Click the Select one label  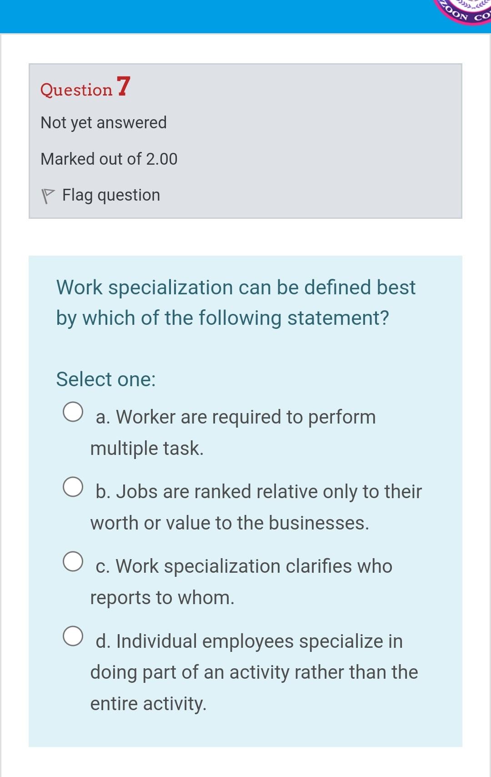[x=105, y=378]
